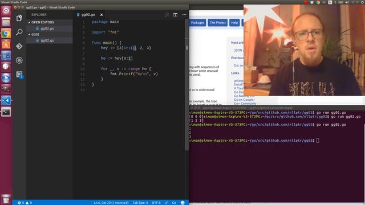
Task: Click the 'package main' code line
Action: pos(105,22)
